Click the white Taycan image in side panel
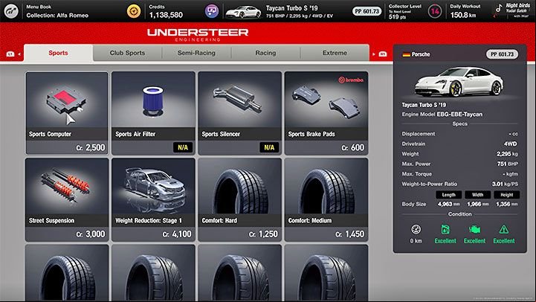Screen dimensions: 536x302 pos(459,82)
